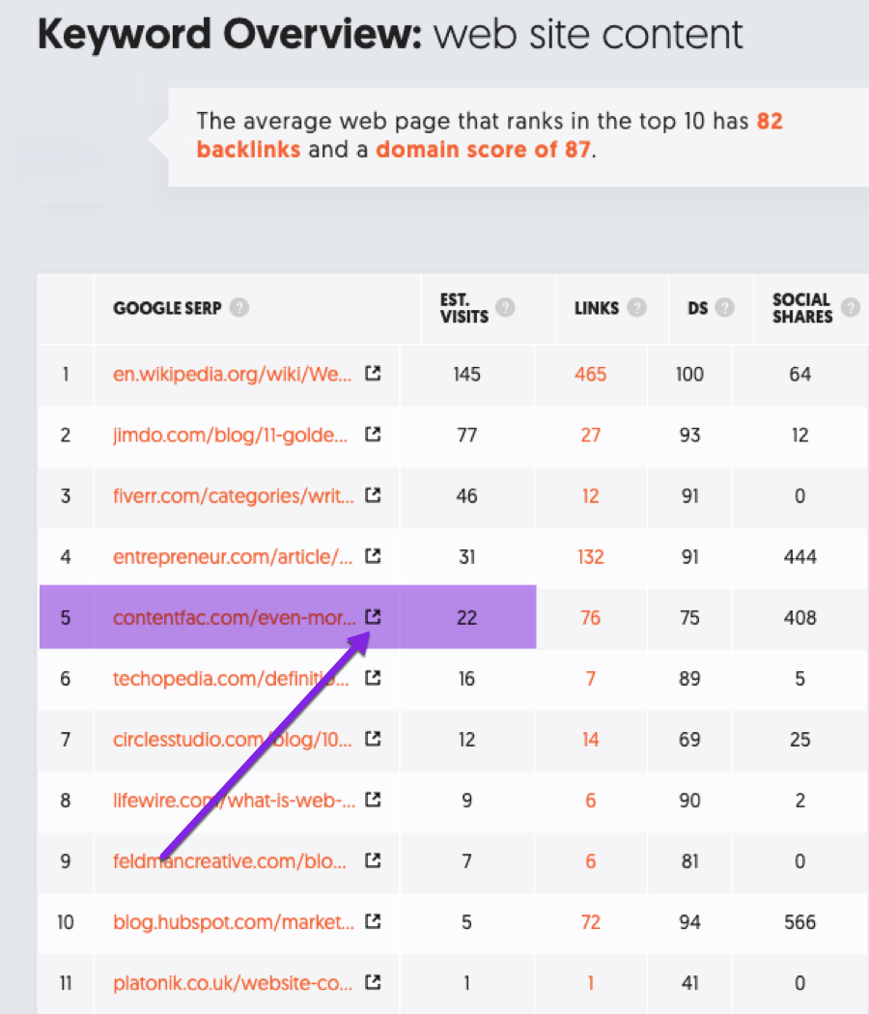Image resolution: width=869 pixels, height=1014 pixels.
Task: Open circlesstudio.com result link
Action: 232,739
